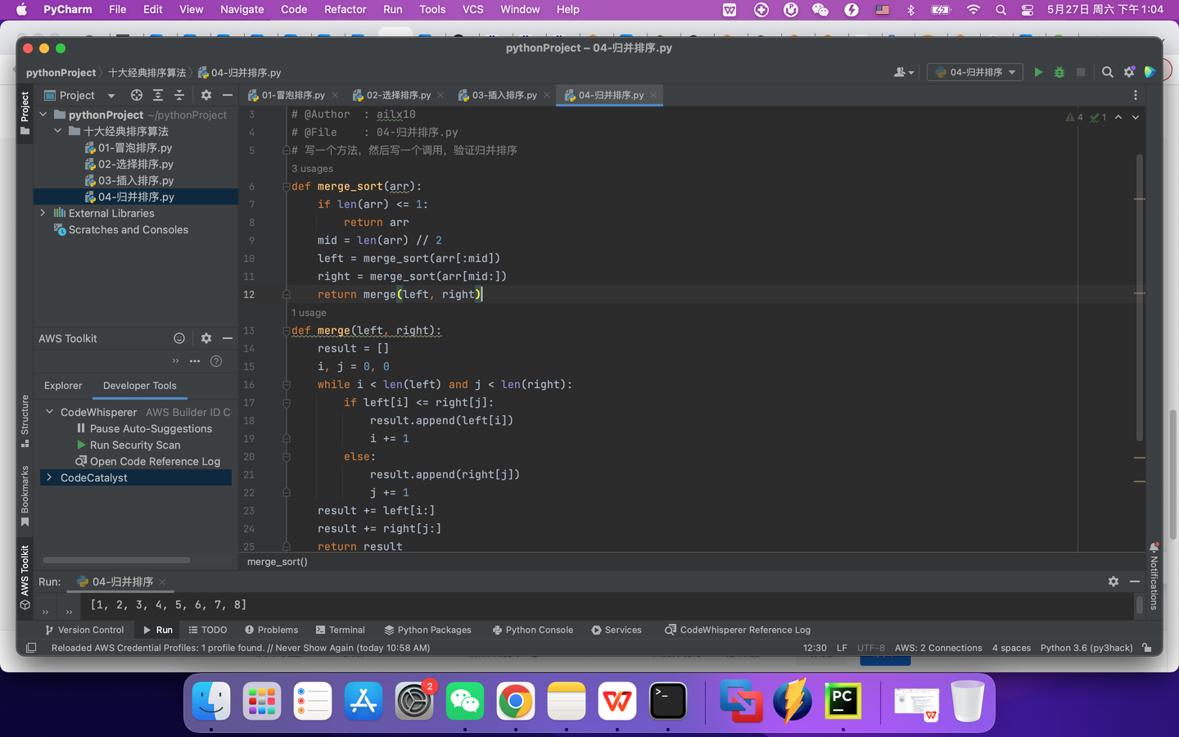Viewport: 1179px width, 737px height.
Task: Open the Navigate menu
Action: 242,10
